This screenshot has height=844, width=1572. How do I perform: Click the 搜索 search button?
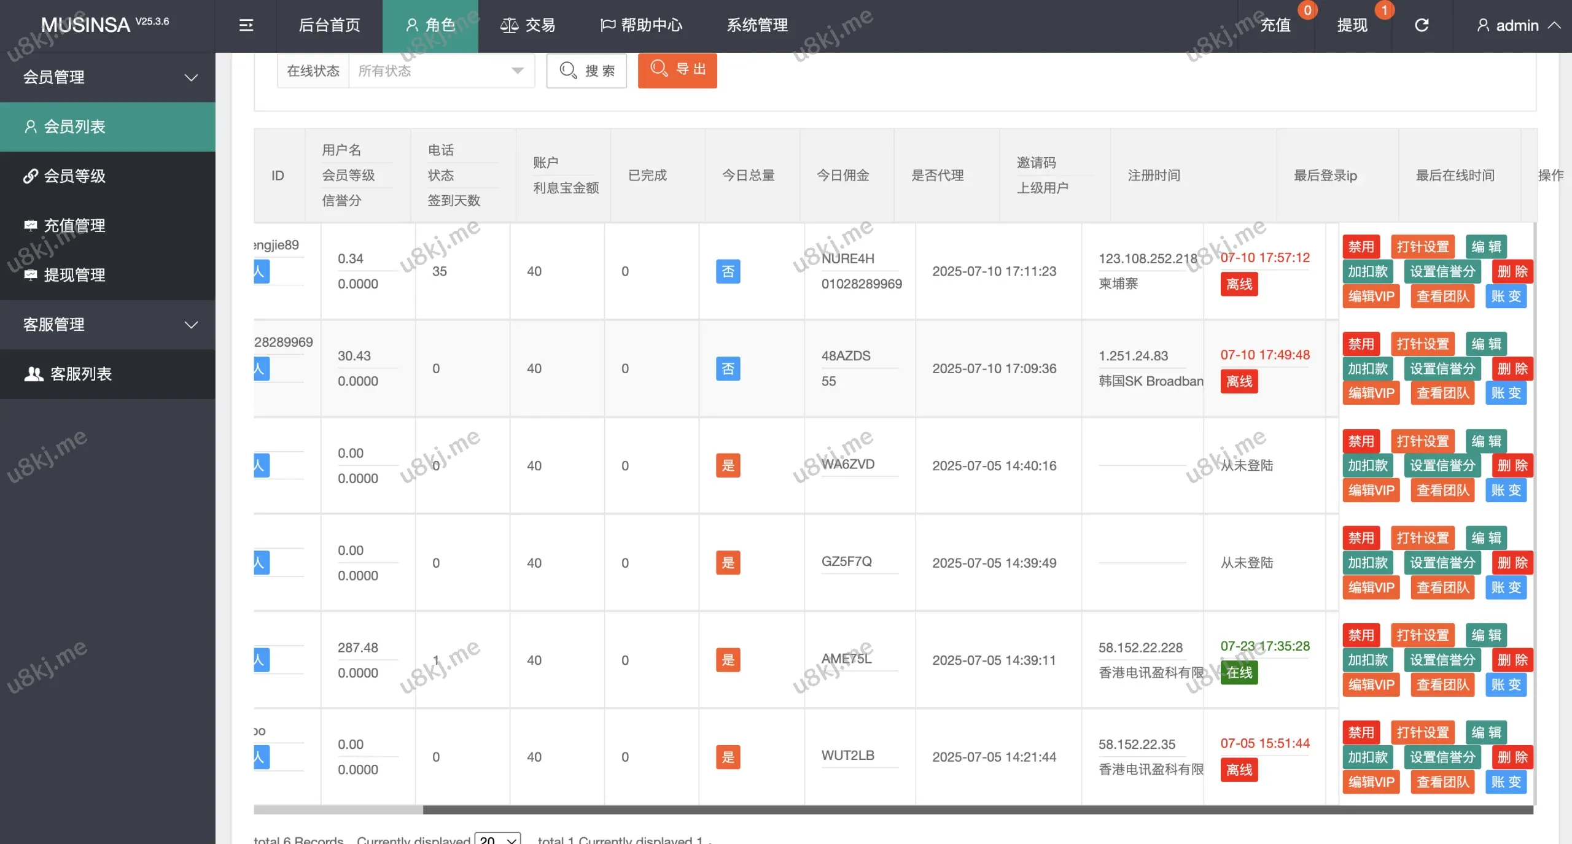tap(586, 71)
